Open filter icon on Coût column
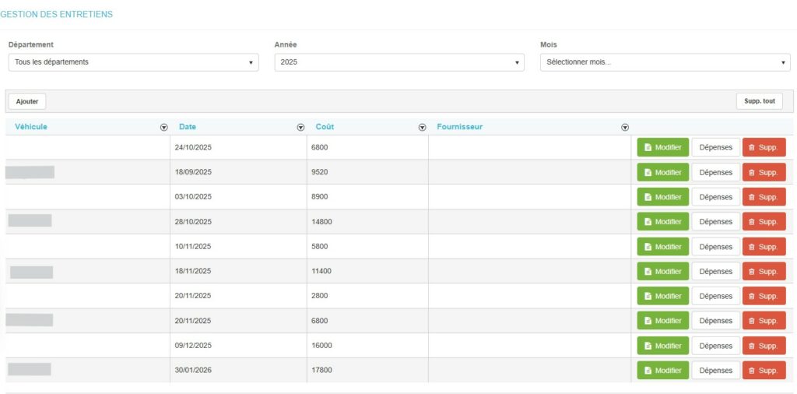Viewport: 797px width, 394px height. pyautogui.click(x=422, y=127)
